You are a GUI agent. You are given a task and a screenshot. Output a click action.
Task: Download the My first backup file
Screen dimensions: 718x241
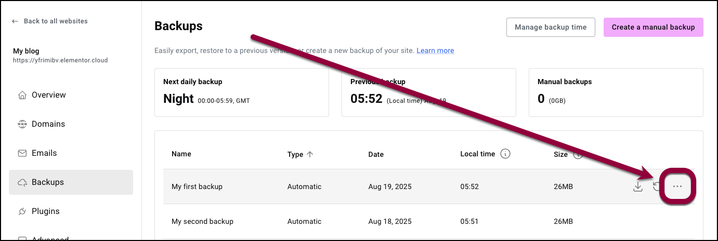638,186
